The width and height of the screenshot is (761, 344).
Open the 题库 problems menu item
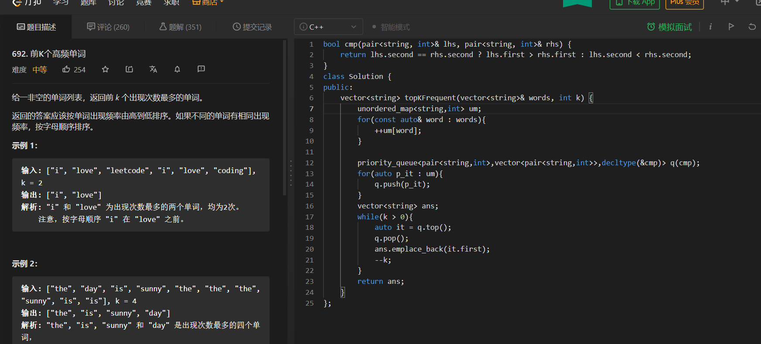[x=89, y=3]
